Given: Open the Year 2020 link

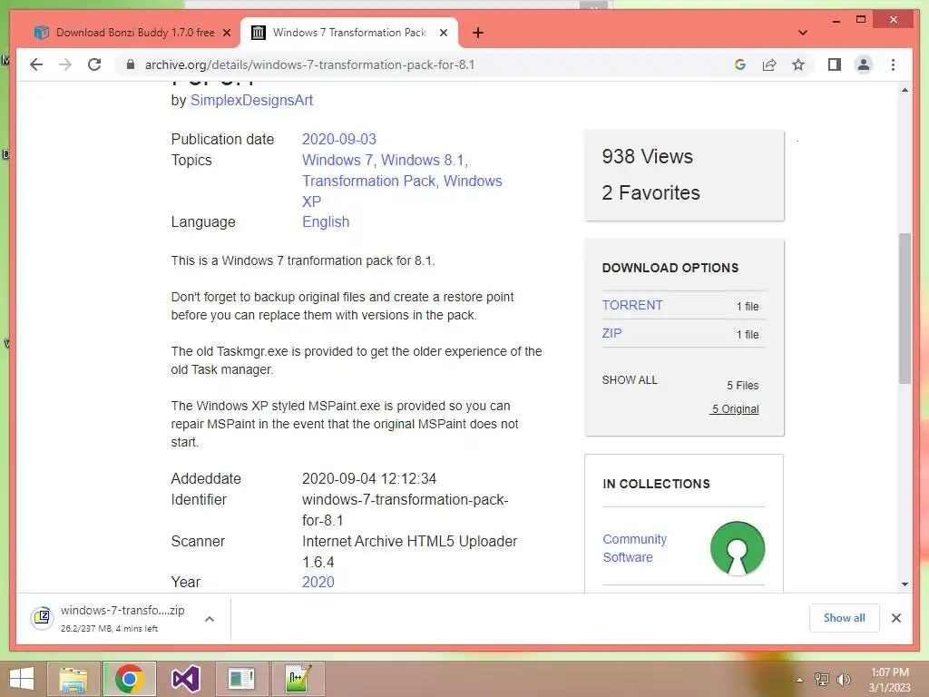Looking at the screenshot, I should (x=318, y=582).
